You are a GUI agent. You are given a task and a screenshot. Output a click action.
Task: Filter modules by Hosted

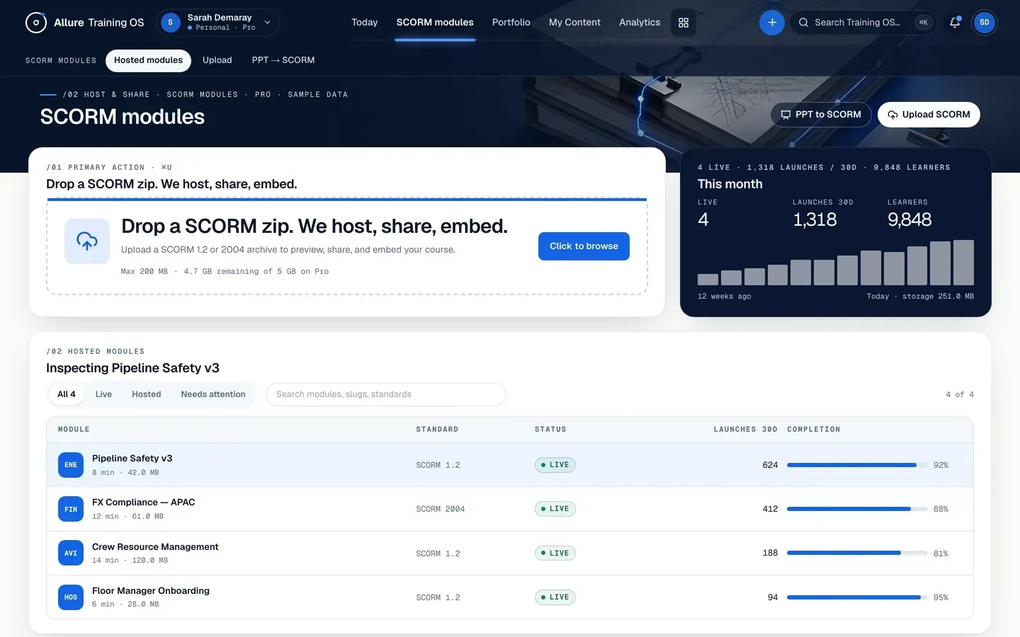coord(147,394)
